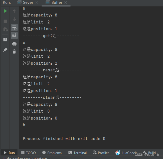Screen dimensions: 163x159
Task: Click the single 'e' output line
Action: point(24,43)
